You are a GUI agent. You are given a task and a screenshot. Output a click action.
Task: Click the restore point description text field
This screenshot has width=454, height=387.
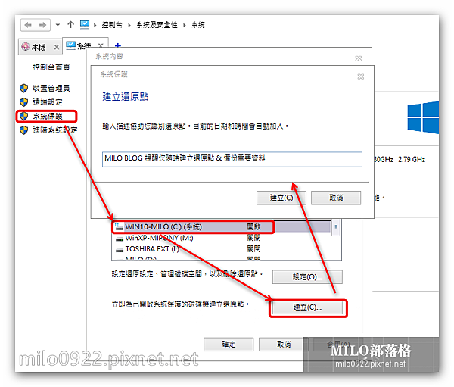point(232,159)
